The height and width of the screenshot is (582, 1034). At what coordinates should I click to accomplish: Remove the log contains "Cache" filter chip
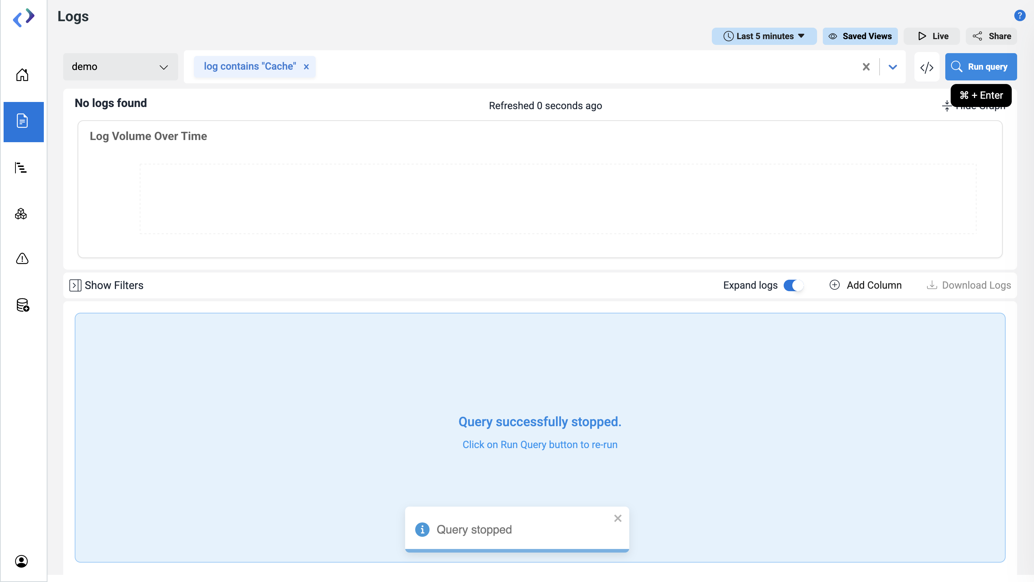tap(306, 67)
